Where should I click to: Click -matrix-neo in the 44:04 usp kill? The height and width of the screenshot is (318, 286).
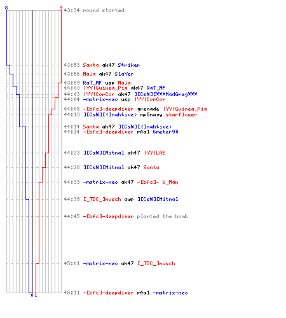100,99
